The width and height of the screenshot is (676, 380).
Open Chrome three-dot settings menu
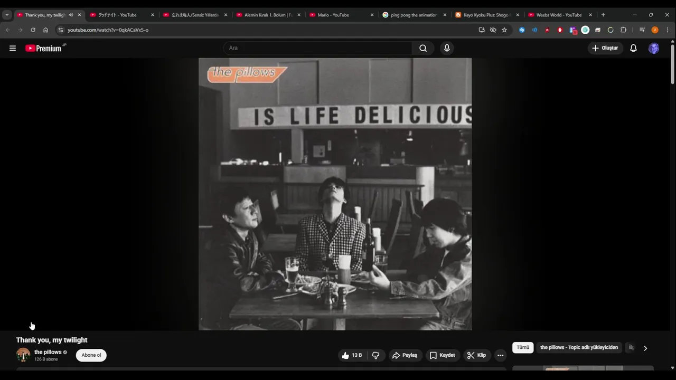point(668,30)
